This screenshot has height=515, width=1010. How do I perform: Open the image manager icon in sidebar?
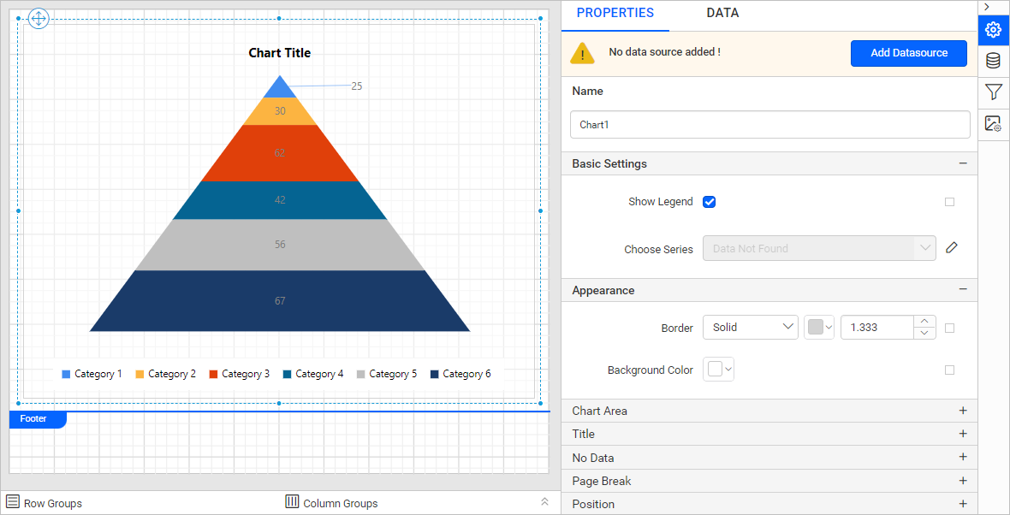coord(993,123)
